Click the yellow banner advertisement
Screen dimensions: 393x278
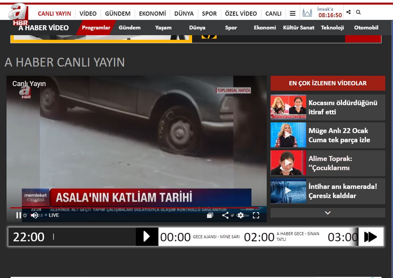coord(101,39)
